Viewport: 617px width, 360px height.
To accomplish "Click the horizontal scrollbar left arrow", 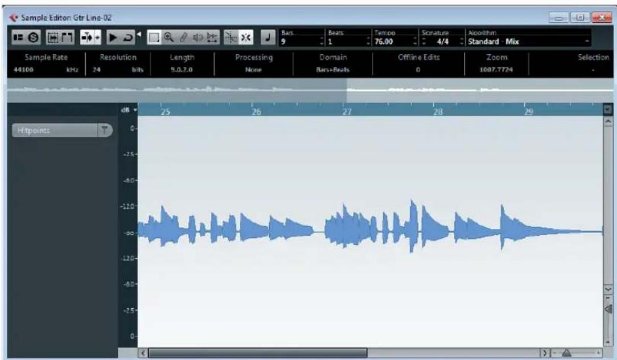I will click(143, 353).
